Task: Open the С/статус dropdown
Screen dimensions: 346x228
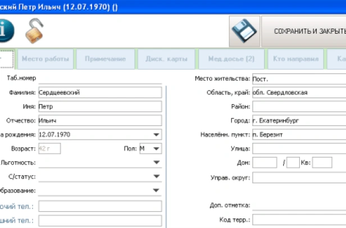Action: pyautogui.click(x=156, y=176)
